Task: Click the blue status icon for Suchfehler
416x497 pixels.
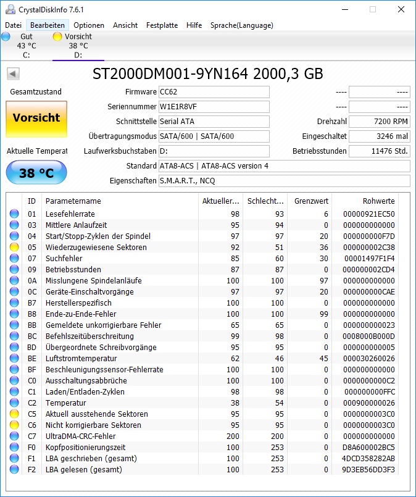Action: [x=14, y=258]
